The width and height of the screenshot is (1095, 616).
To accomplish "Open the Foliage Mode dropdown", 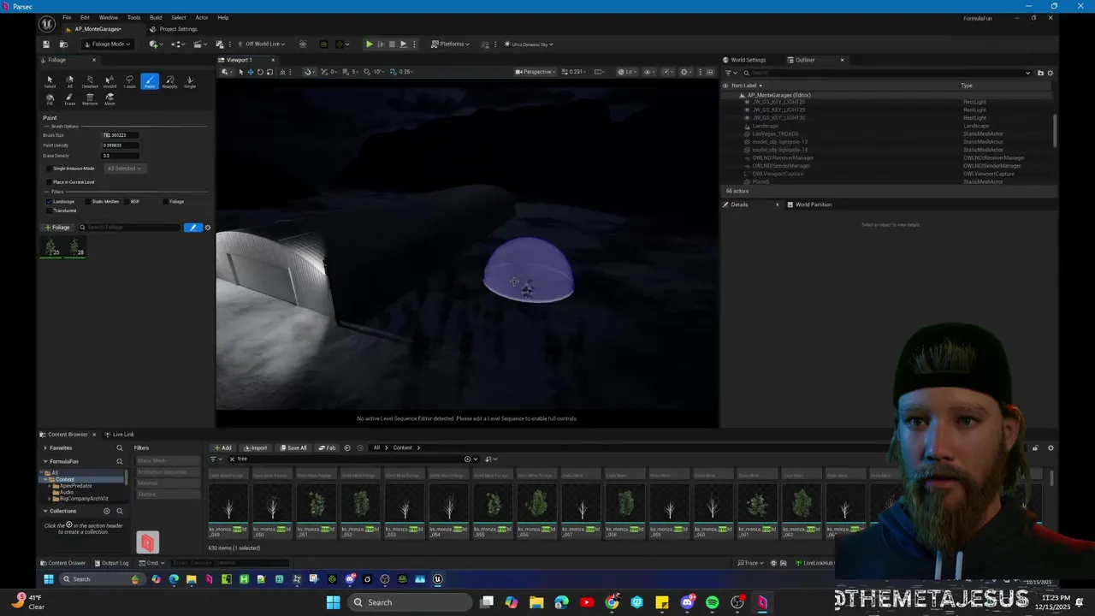I will coord(107,44).
